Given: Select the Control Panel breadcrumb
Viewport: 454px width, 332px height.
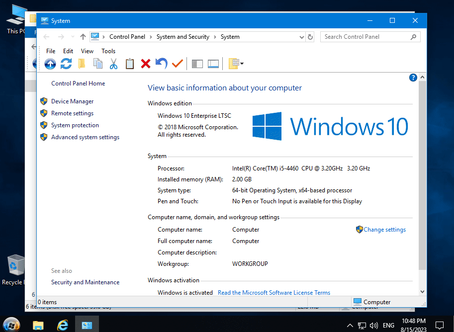Looking at the screenshot, I should pos(127,37).
